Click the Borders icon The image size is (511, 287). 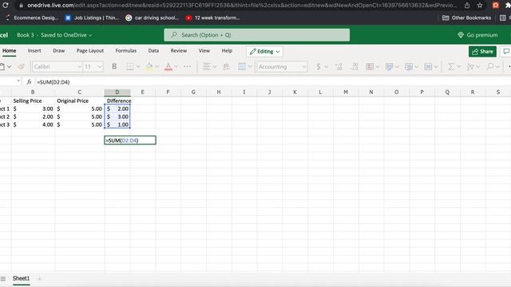(129, 67)
